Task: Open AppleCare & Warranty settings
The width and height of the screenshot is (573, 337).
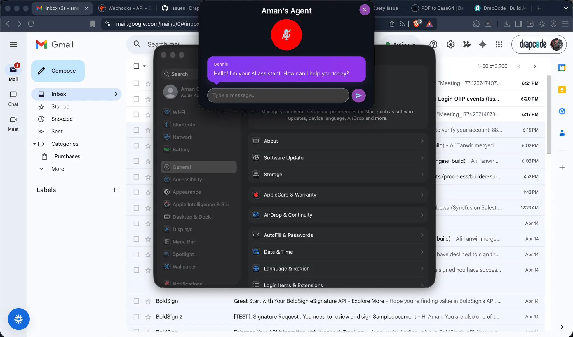Action: pyautogui.click(x=338, y=195)
